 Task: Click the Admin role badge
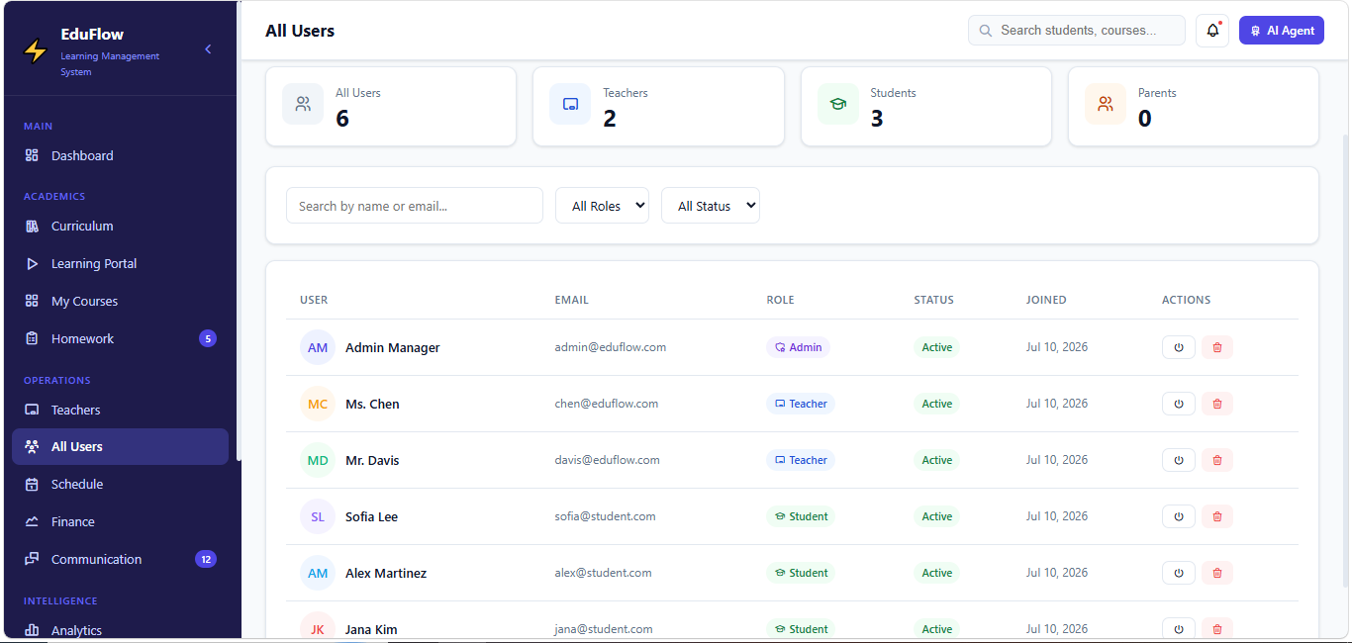click(798, 347)
